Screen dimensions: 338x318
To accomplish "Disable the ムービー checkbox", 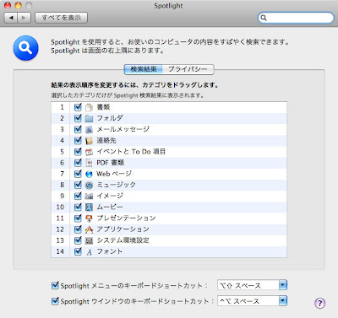I will [78, 207].
